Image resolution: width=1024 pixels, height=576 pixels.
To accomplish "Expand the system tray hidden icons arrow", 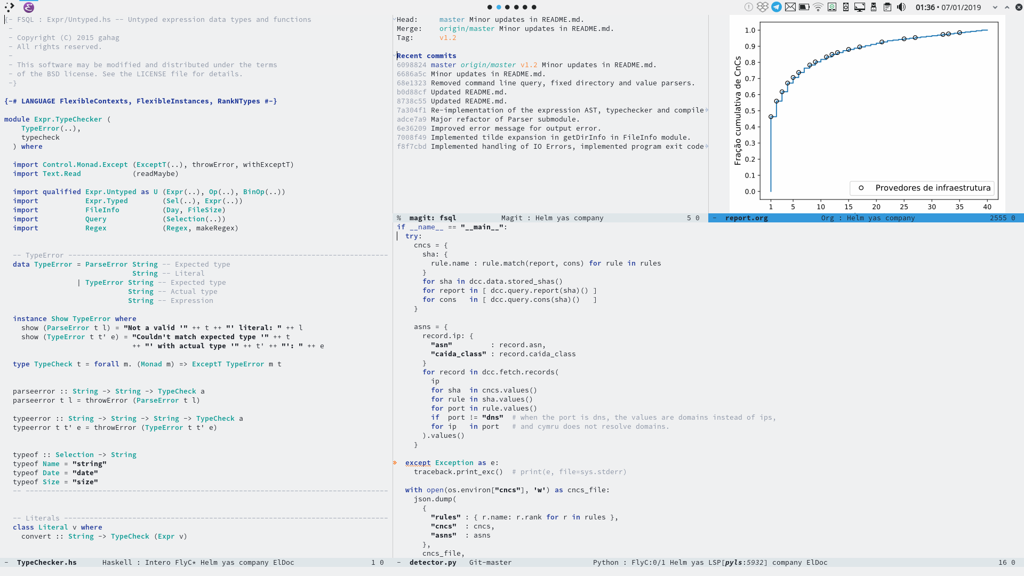I will 995,7.
